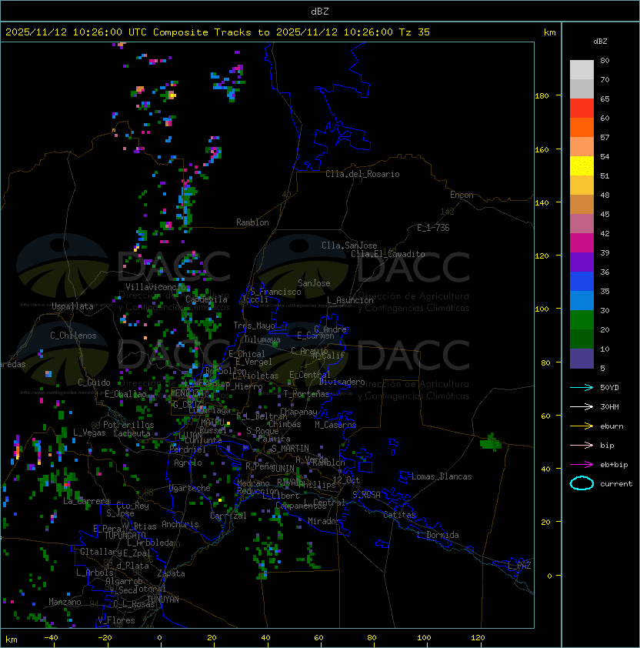The height and width of the screenshot is (648, 640).
Task: Click the 'Catitas' place label
Action: coord(399,515)
